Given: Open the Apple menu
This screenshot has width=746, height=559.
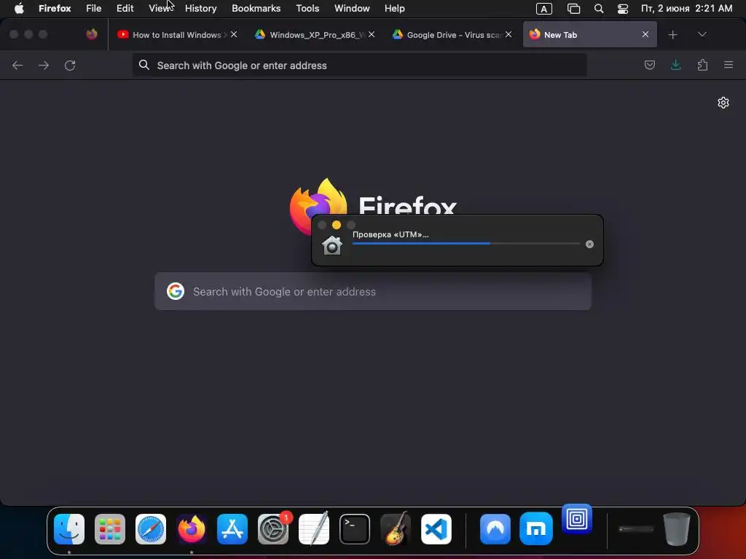Looking at the screenshot, I should [x=19, y=9].
